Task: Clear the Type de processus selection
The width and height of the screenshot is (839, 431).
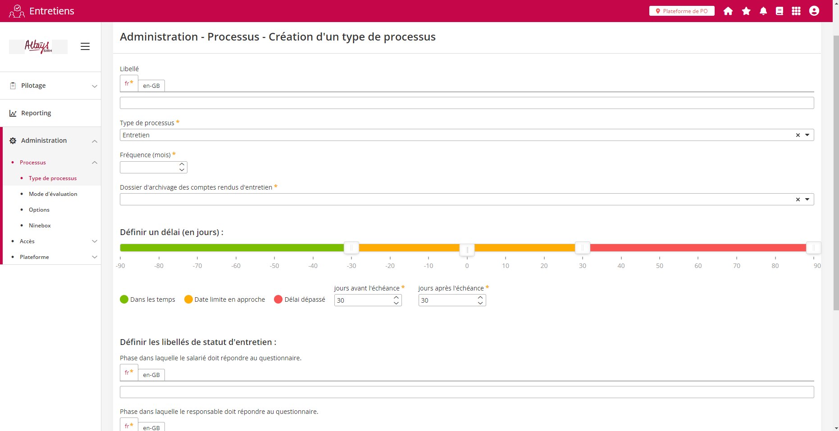Action: click(798, 135)
